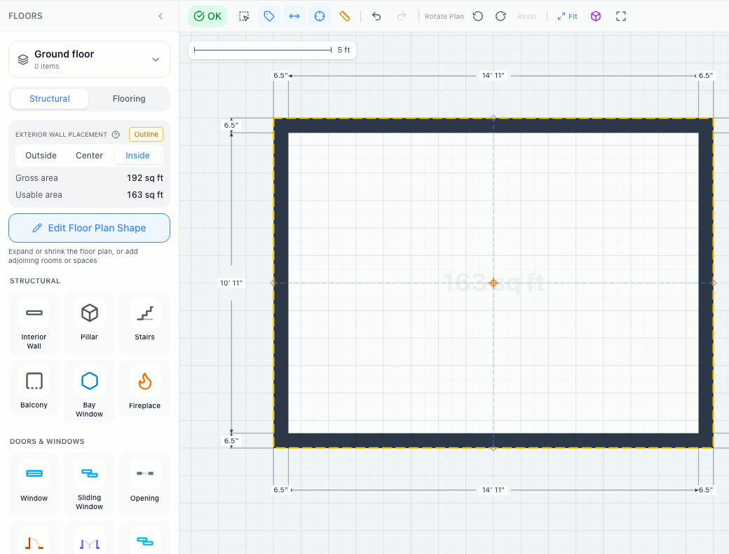Activate the selection marquee tool
The height and width of the screenshot is (554, 729).
tap(244, 16)
